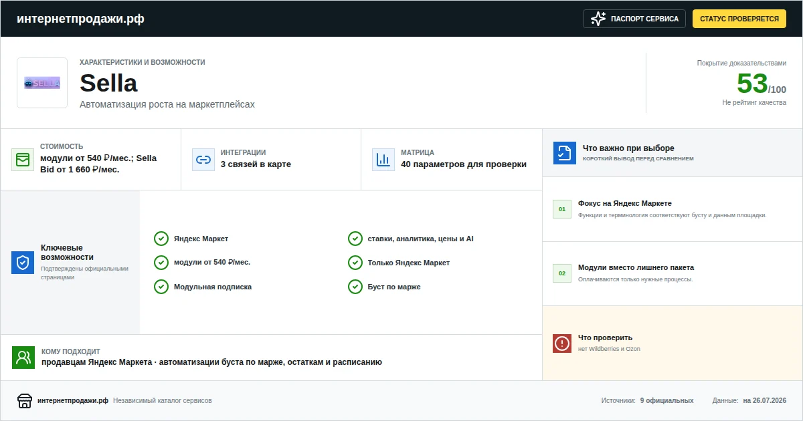The width and height of the screenshot is (803, 421).
Task: Click the storefront icon in the footer
Action: [25, 401]
